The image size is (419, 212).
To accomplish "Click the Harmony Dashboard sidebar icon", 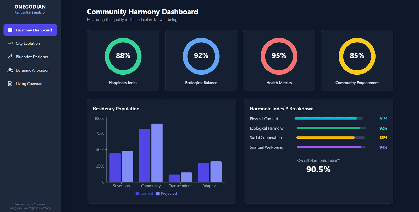I will (10, 30).
